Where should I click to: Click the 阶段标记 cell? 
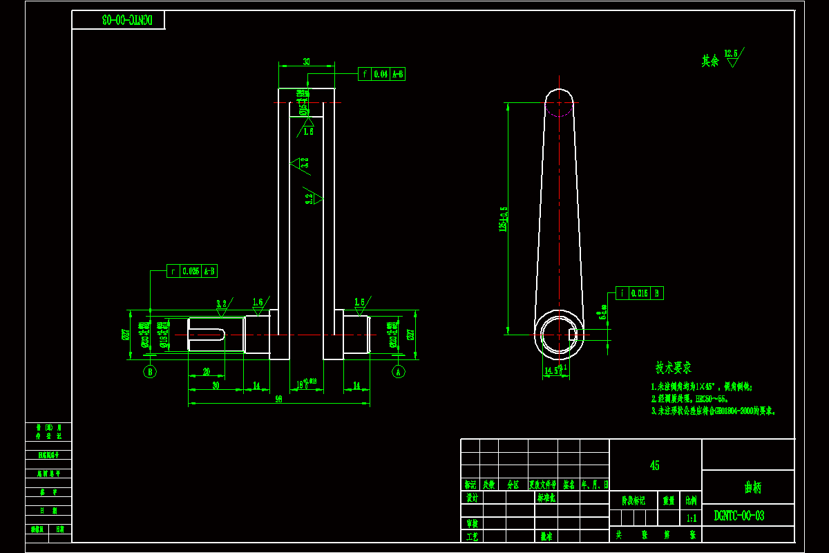633,500
